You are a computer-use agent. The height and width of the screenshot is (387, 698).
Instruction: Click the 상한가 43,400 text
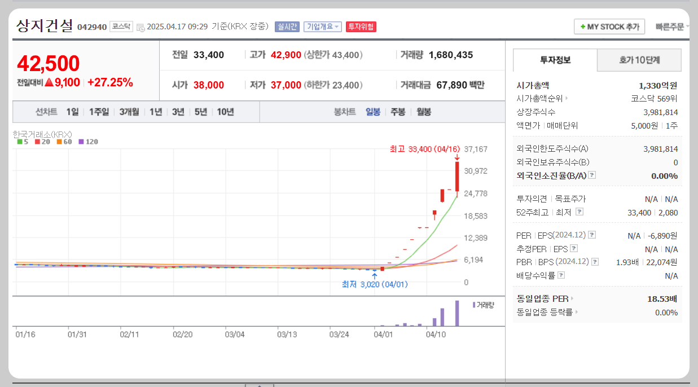click(x=333, y=55)
